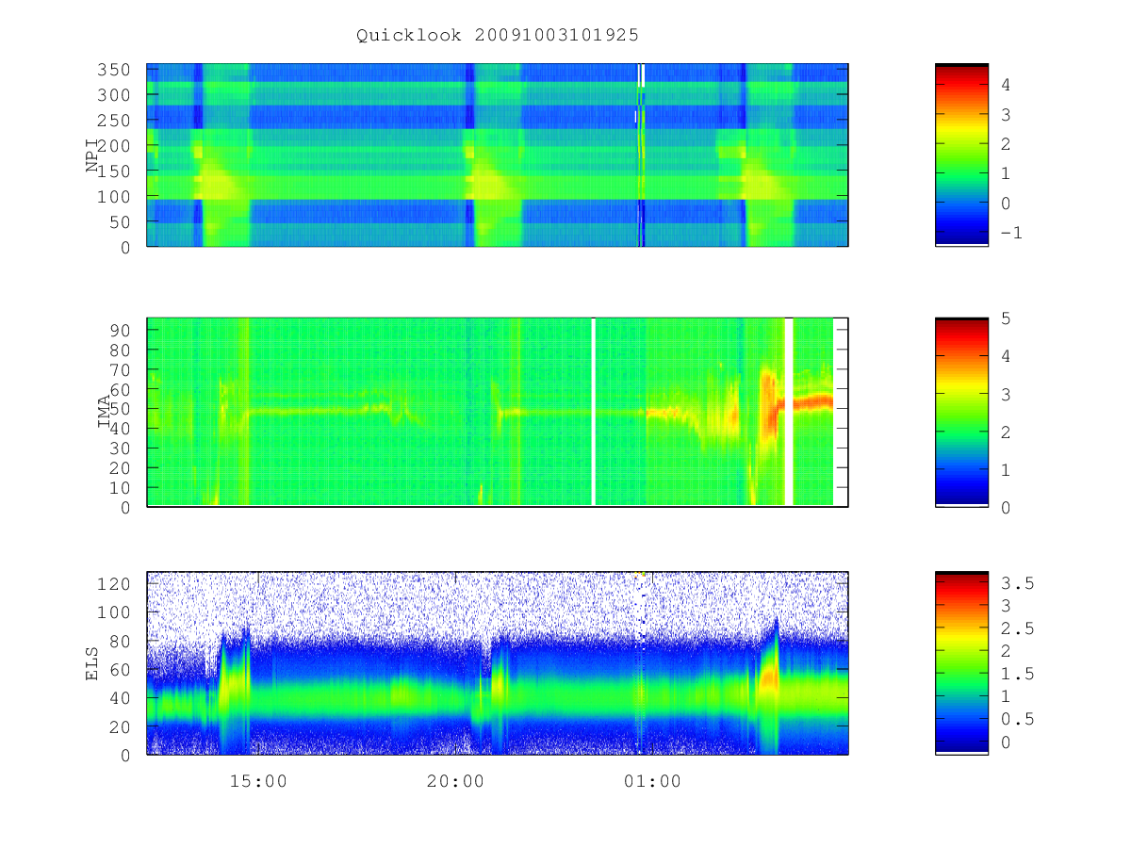The height and width of the screenshot is (848, 1131).
Task: Click the -1 value on the NPI colorbar
Action: point(1010,233)
